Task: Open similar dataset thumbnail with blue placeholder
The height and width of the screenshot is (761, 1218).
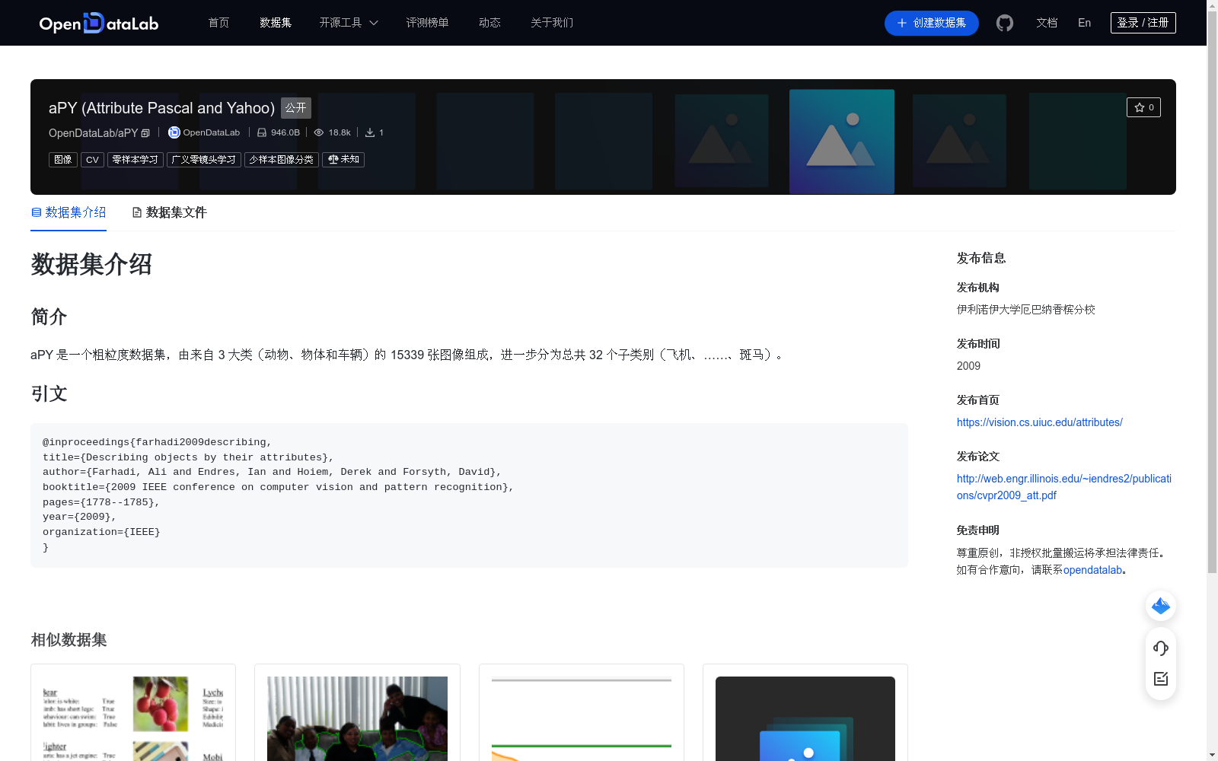Action: 805,718
